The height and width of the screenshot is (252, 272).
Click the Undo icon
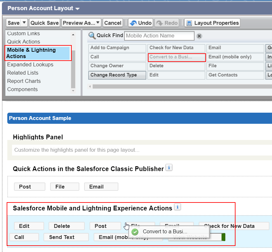point(133,23)
